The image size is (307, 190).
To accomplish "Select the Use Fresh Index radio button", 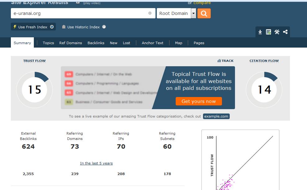I will click(52, 27).
